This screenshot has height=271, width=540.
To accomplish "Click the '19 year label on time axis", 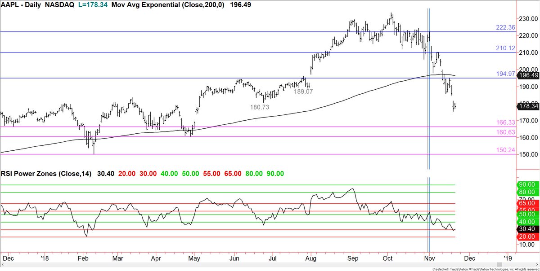I will tap(508, 258).
